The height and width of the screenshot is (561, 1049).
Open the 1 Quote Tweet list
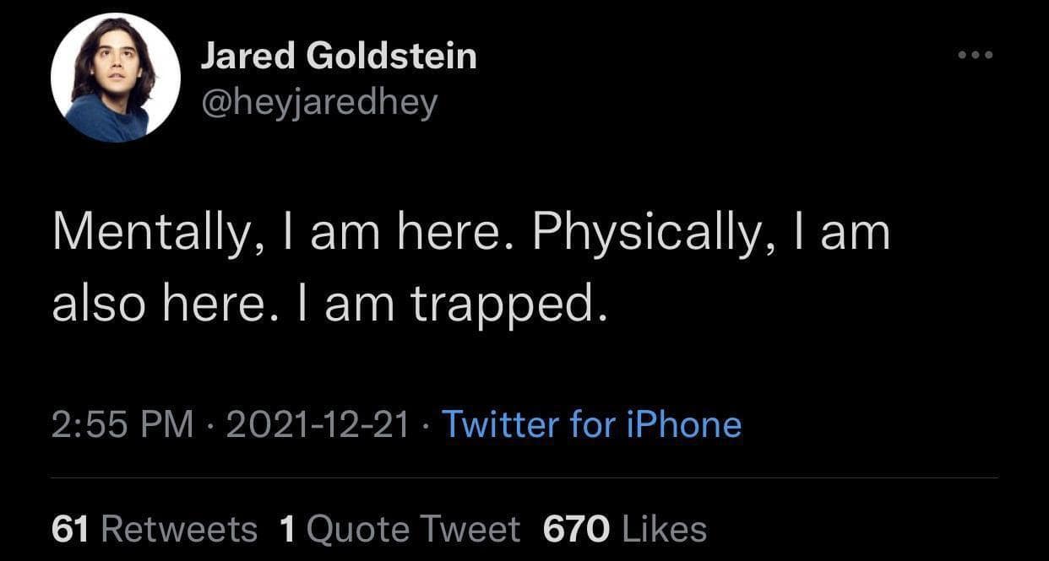tap(399, 529)
